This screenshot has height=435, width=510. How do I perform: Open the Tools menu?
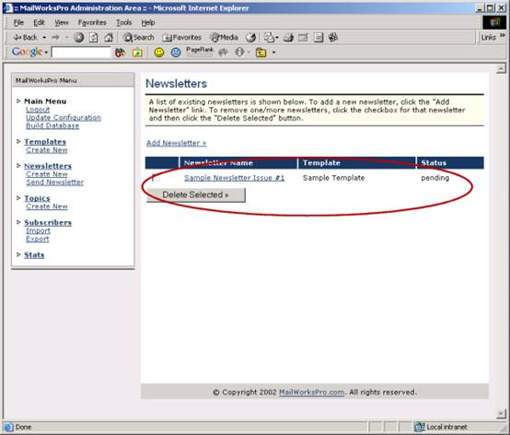click(x=124, y=22)
